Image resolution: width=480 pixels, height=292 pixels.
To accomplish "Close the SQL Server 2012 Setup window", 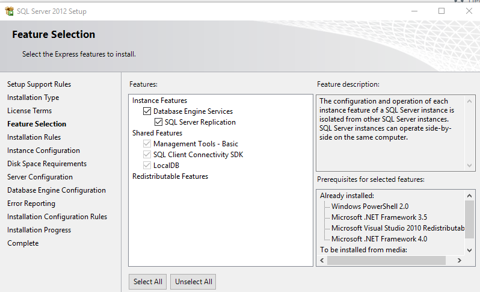I will (469, 11).
